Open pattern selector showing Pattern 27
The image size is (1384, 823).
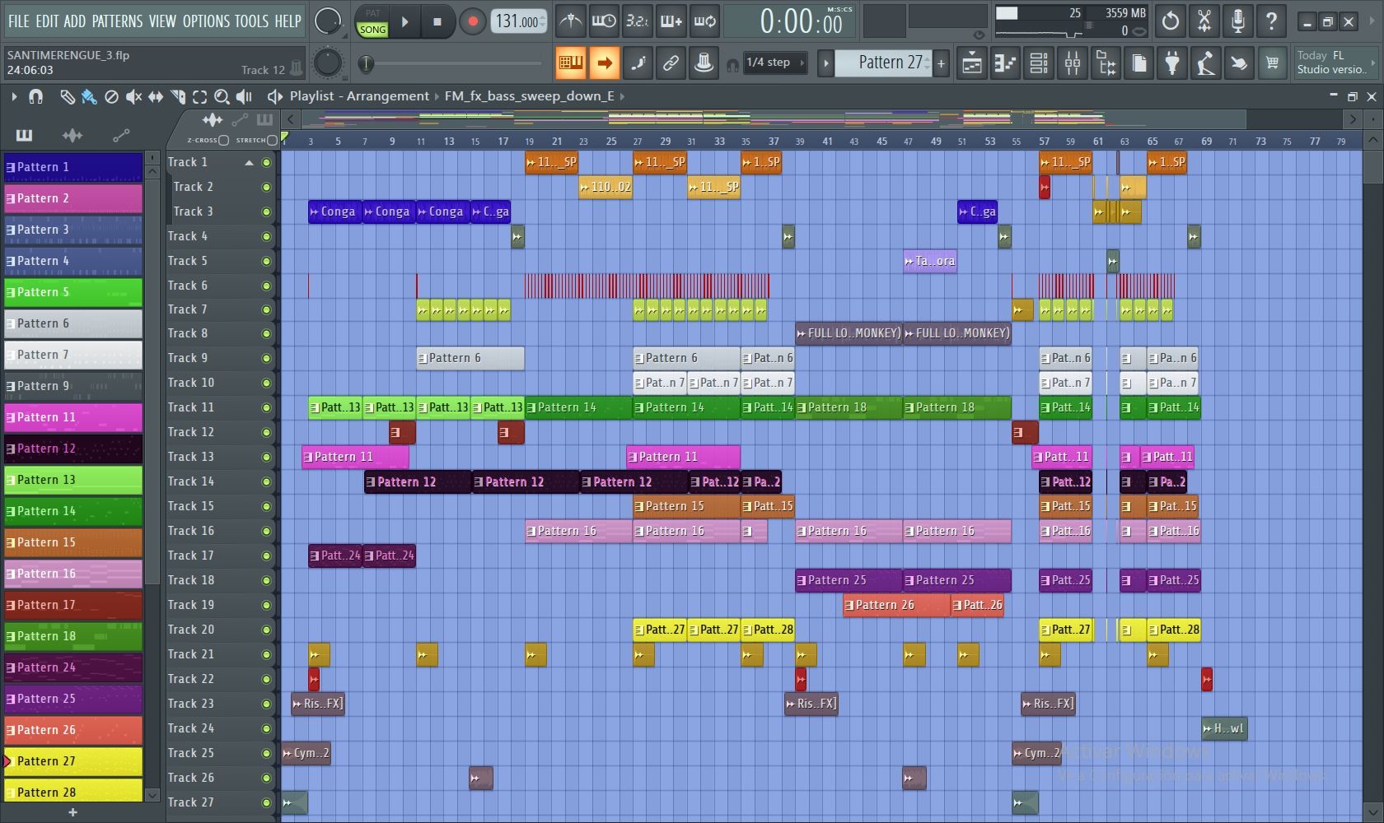point(890,63)
